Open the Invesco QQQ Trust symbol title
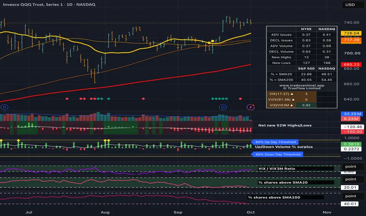This screenshot has width=366, height=216. (49, 4)
